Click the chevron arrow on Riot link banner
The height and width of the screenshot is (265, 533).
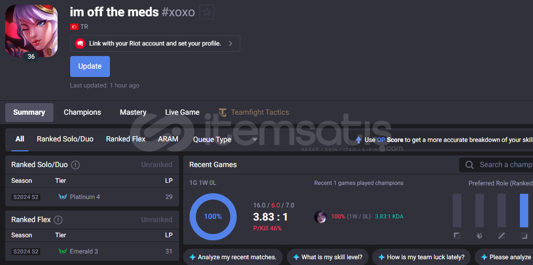(x=230, y=43)
